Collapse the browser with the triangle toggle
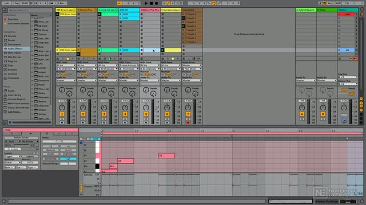The image size is (366, 205). click(4, 10)
